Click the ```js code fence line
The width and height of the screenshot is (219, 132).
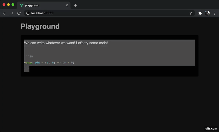coord(28,56)
